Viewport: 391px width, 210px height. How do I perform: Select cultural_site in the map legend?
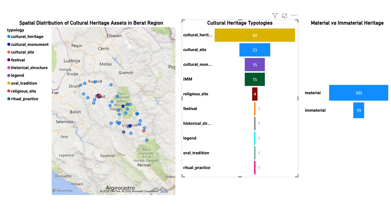[20, 52]
